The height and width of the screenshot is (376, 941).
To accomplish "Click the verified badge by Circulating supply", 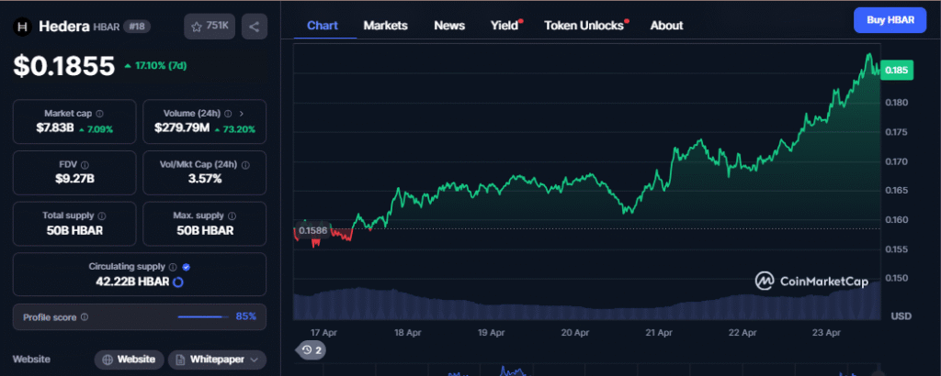I will [186, 267].
